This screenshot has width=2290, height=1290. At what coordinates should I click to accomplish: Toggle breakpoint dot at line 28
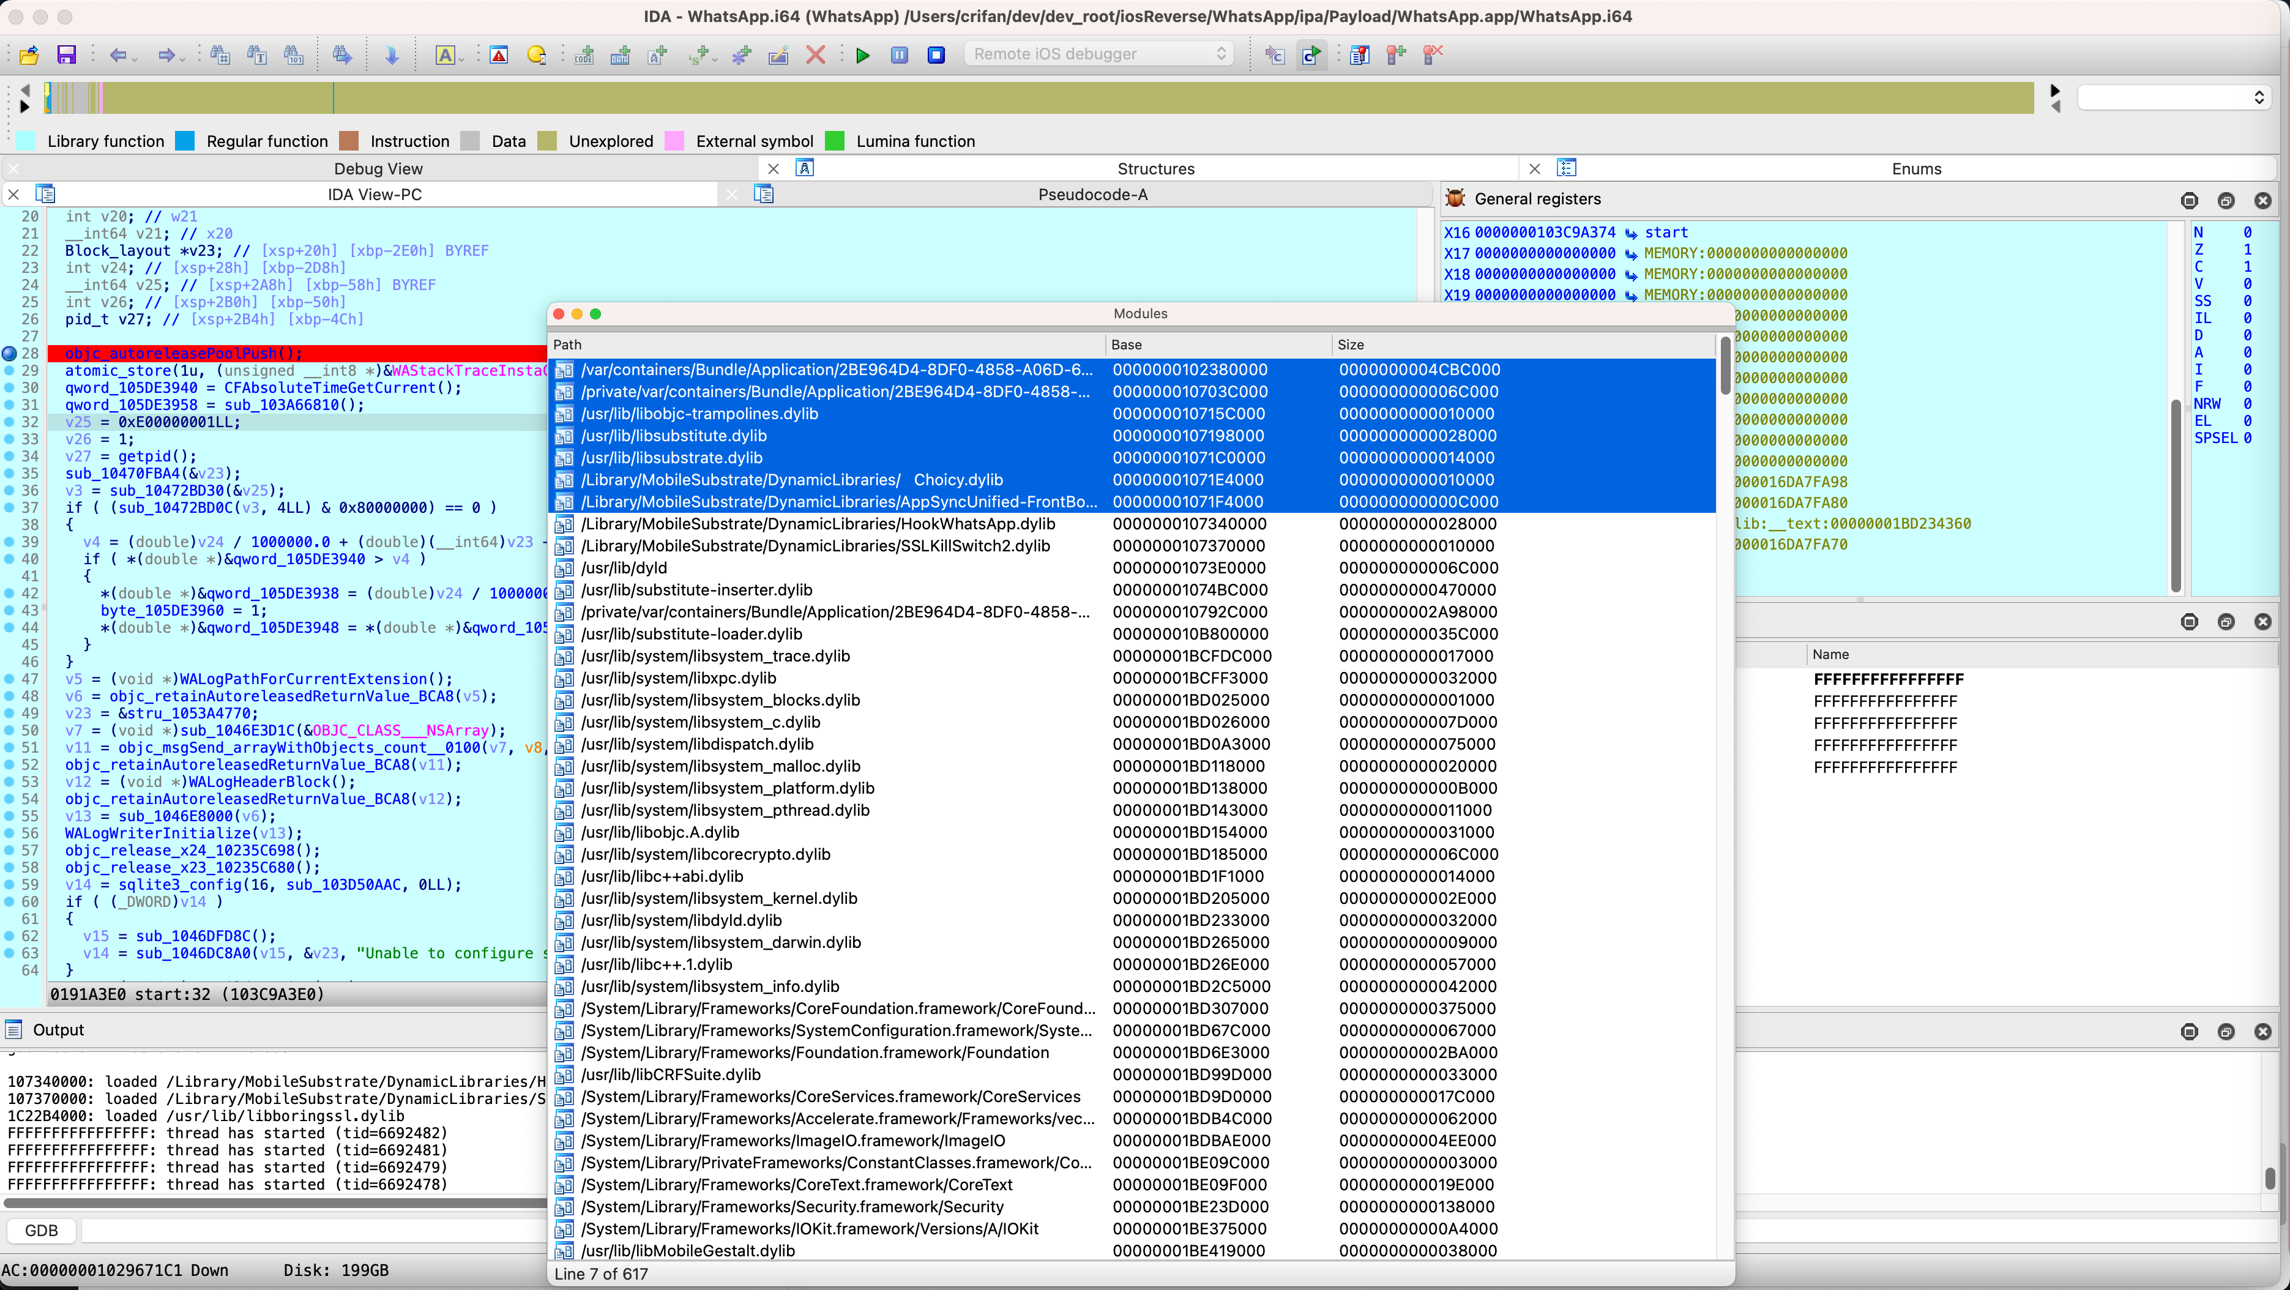tap(10, 354)
